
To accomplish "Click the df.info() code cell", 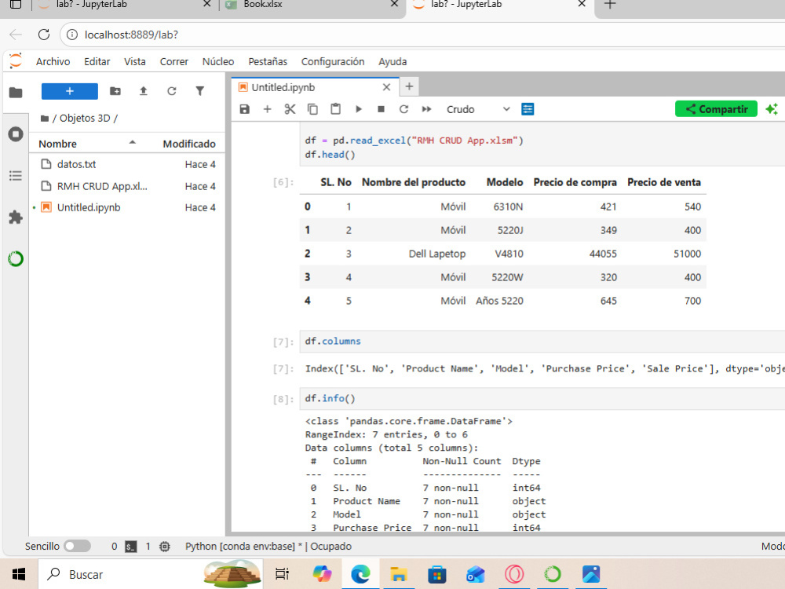I will click(x=542, y=399).
